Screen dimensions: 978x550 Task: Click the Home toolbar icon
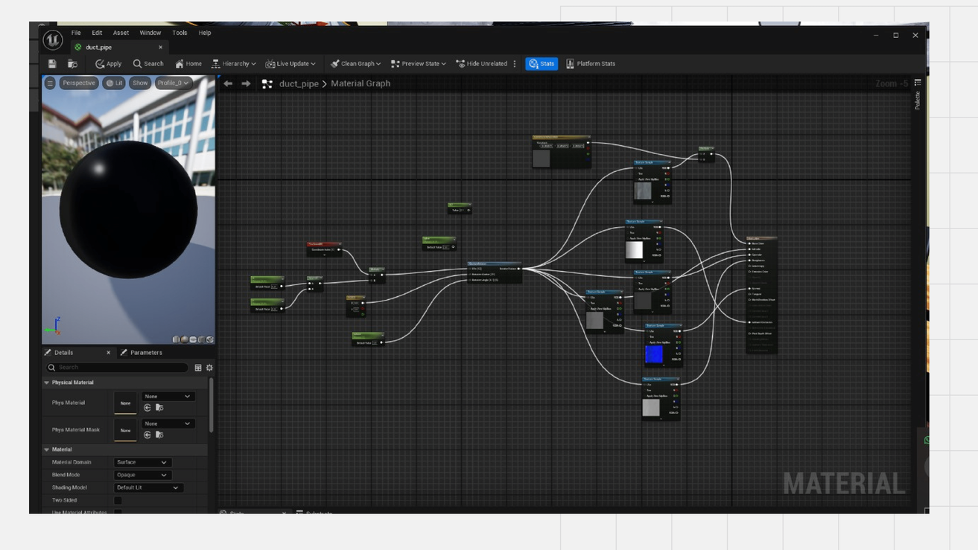[x=188, y=64]
